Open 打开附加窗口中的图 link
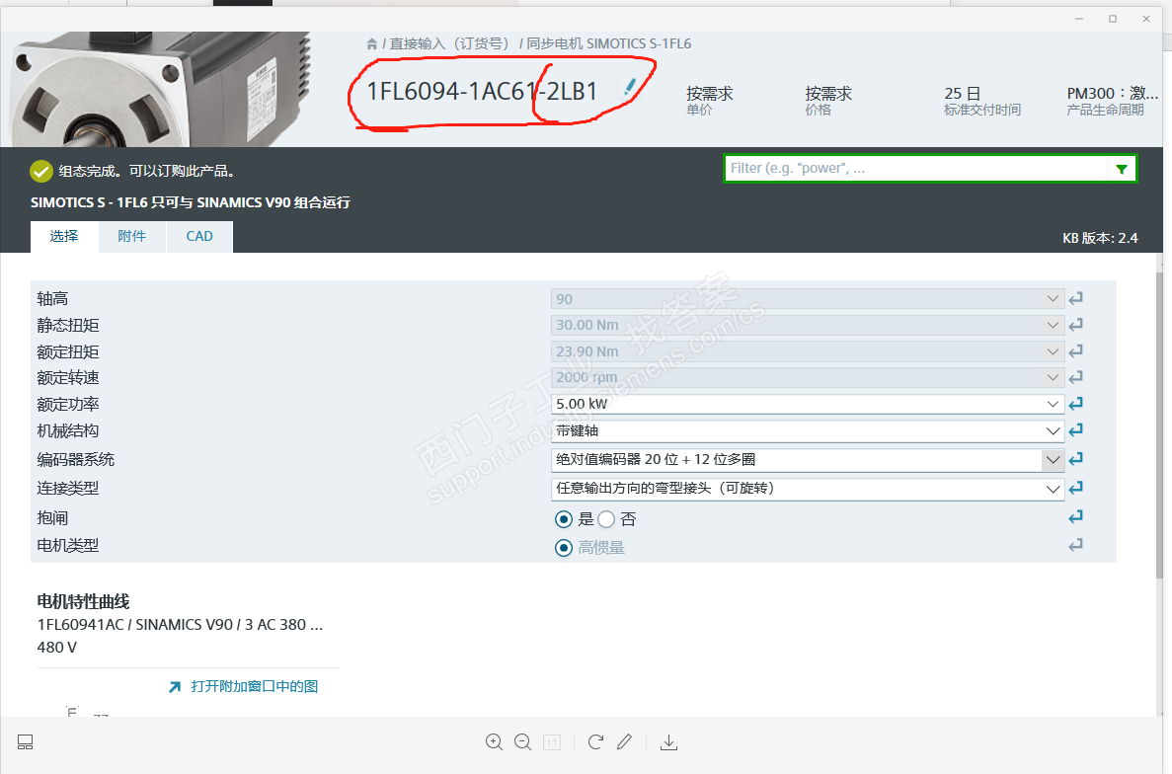 coord(254,686)
